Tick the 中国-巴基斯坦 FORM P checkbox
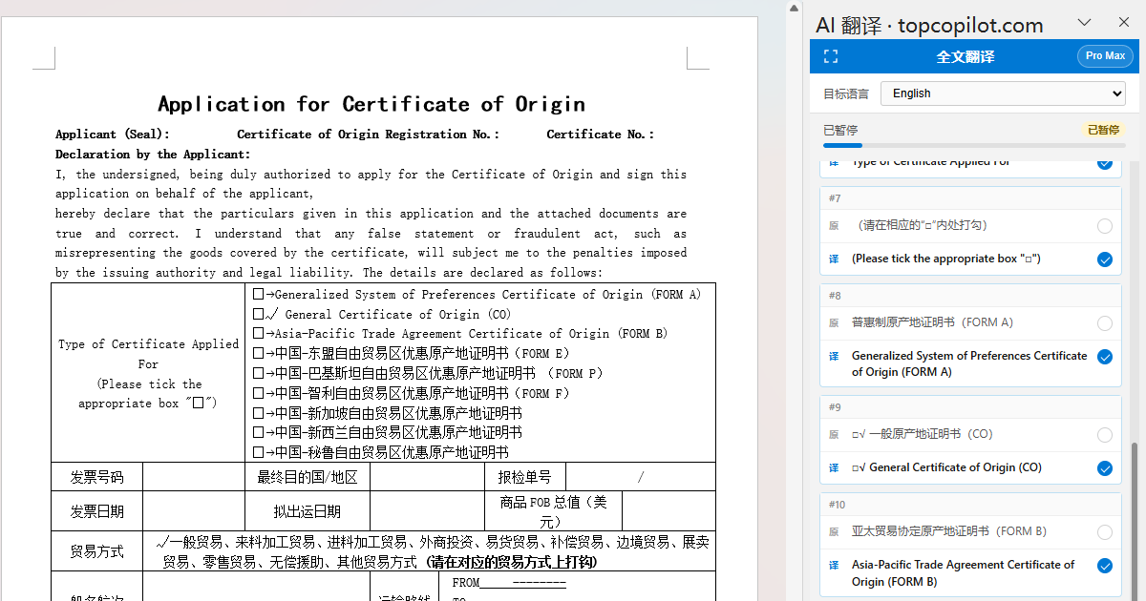This screenshot has width=1146, height=601. pos(258,374)
